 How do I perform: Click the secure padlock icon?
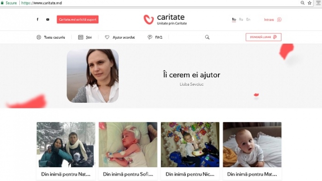pos(2,3)
